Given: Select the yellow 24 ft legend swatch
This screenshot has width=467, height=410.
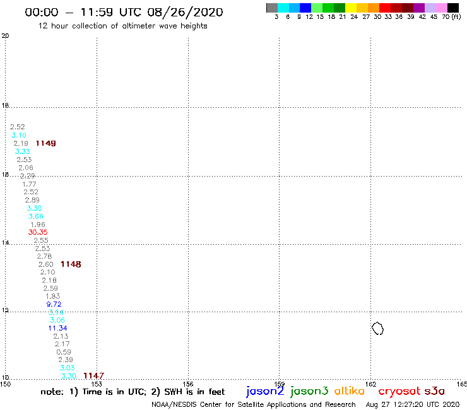Looking at the screenshot, I should click(x=351, y=8).
